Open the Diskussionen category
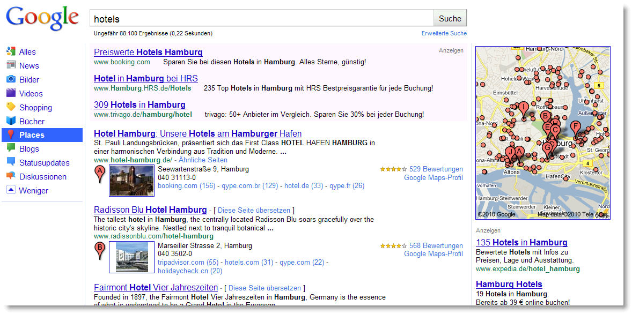632x314 pixels. point(43,177)
